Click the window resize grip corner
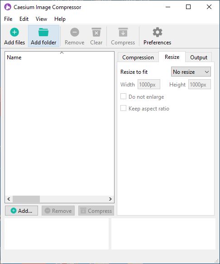This screenshot has height=264, width=220. 217,261
